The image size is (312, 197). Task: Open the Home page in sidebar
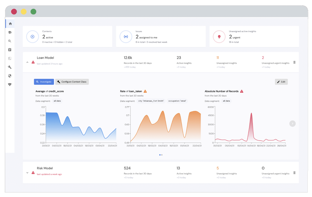click(x=10, y=24)
